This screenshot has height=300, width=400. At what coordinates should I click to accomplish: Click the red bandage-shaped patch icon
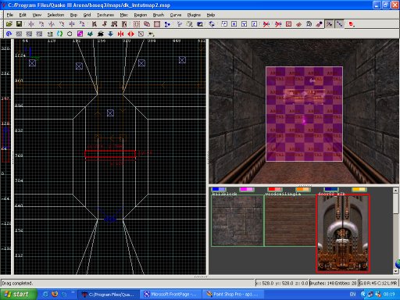(x=298, y=24)
